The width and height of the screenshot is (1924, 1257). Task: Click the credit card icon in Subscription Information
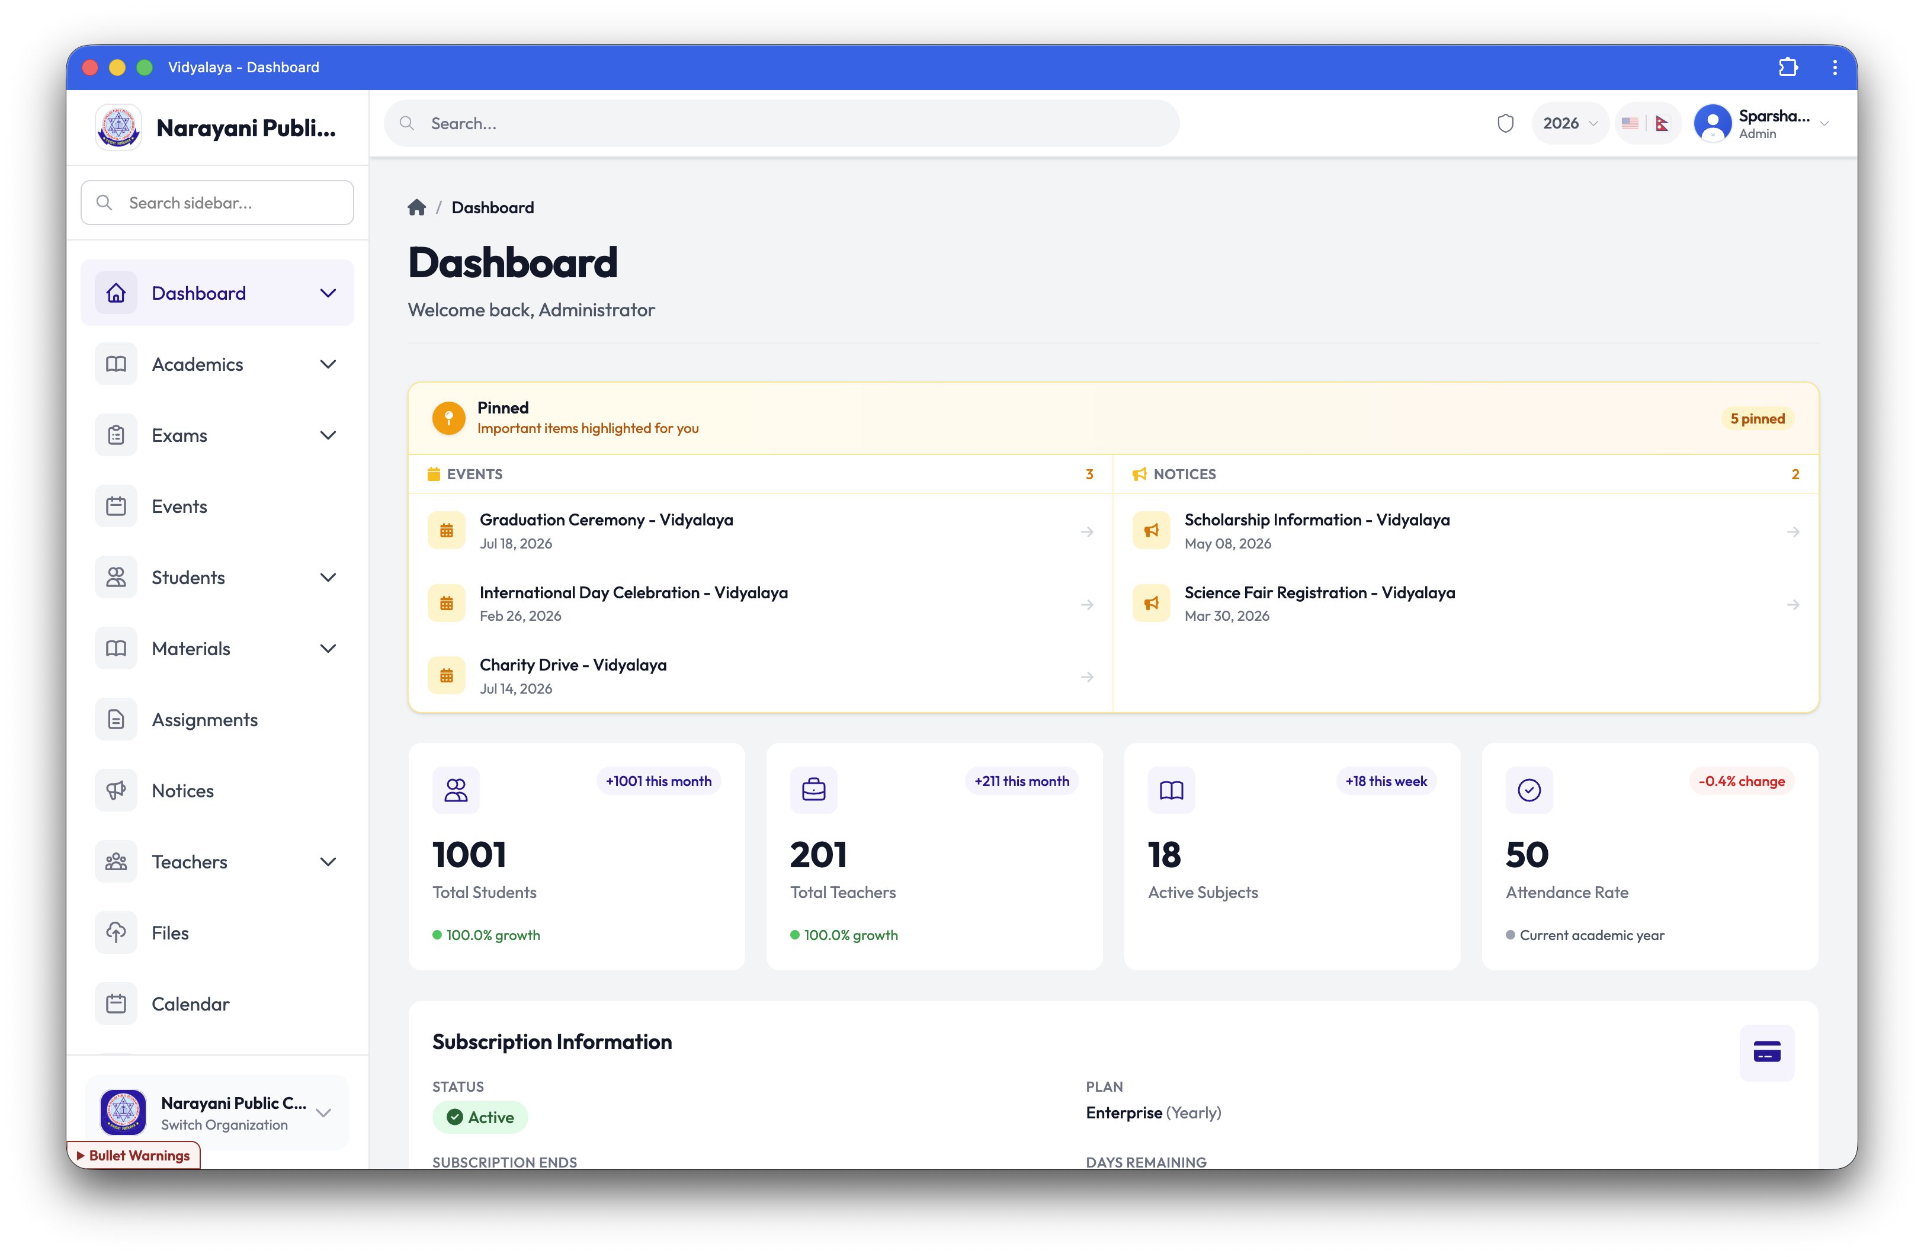1767,1051
